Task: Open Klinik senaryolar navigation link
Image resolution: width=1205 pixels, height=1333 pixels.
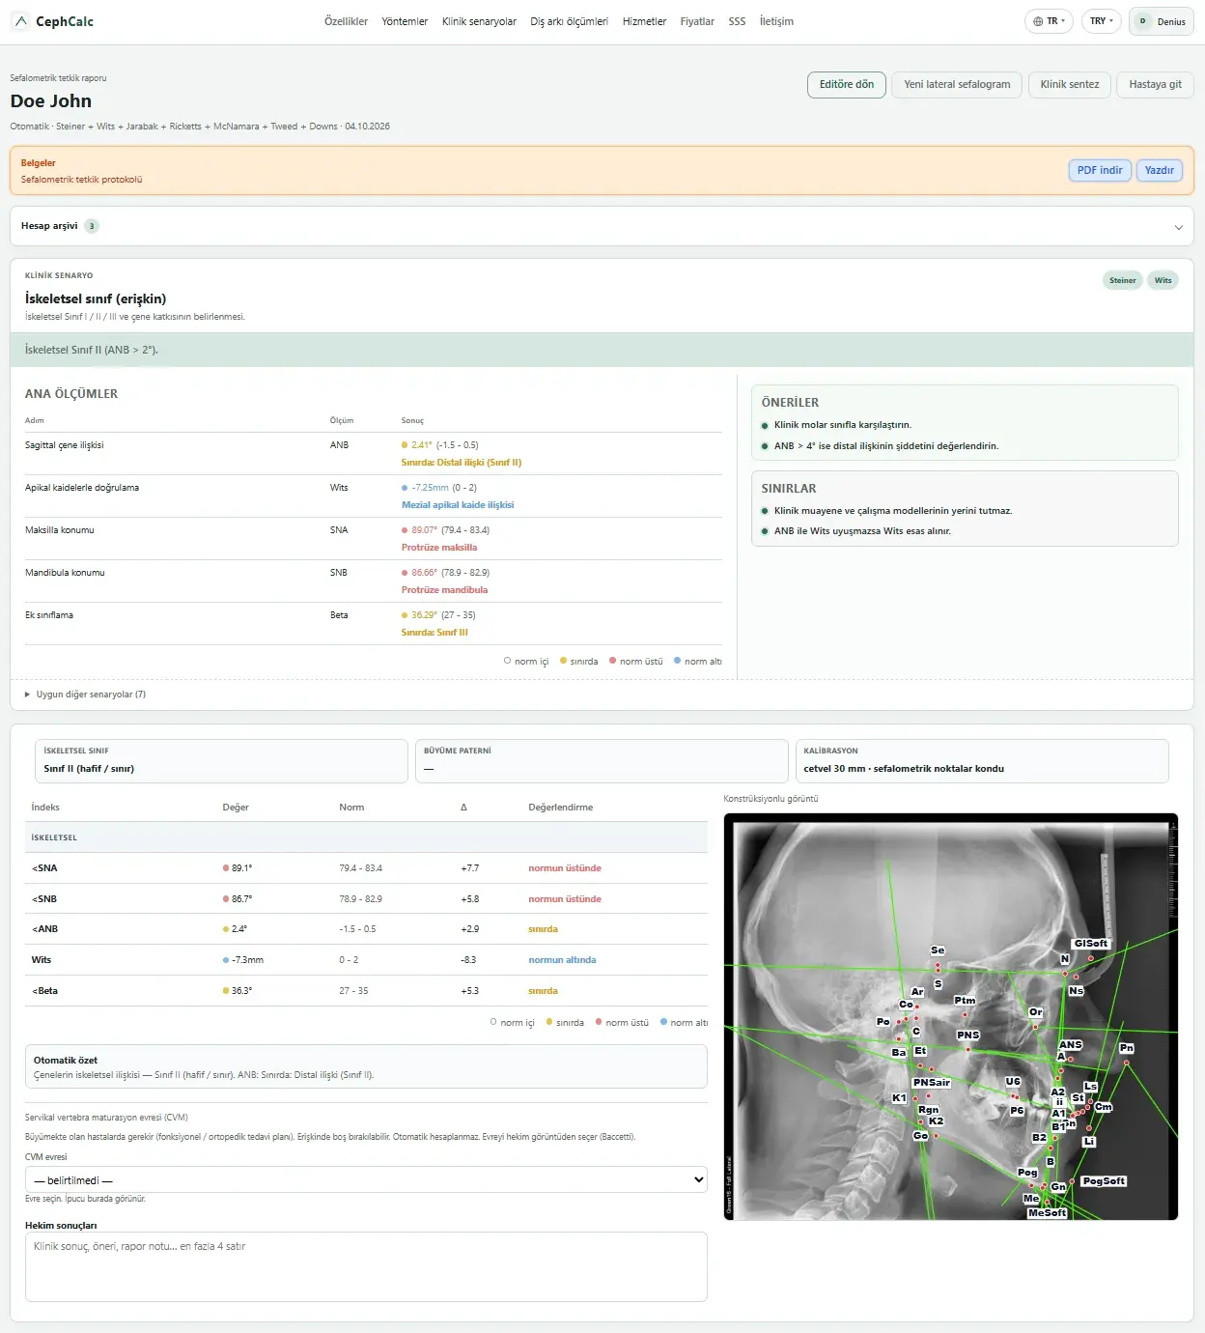Action: point(479,21)
